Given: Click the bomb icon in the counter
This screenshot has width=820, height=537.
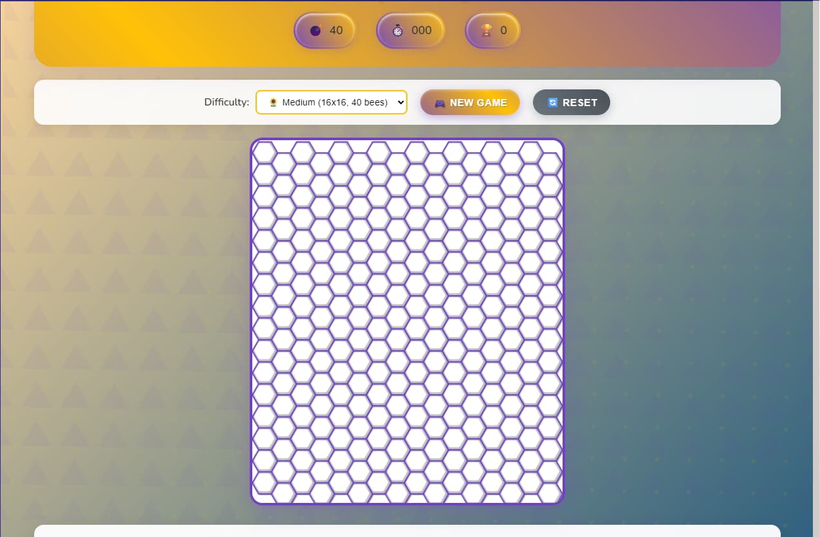Looking at the screenshot, I should pyautogui.click(x=315, y=30).
